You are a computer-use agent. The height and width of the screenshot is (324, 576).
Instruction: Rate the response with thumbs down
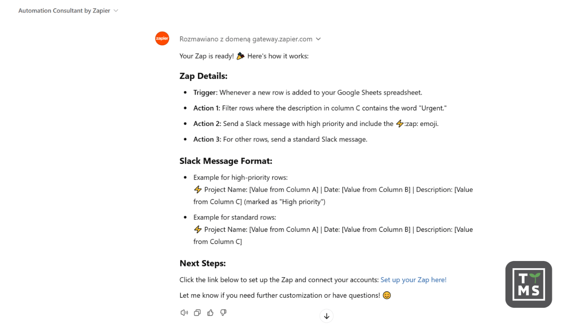[223, 312]
